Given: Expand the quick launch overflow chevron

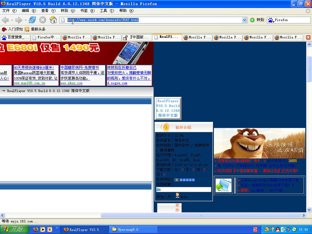Looking at the screenshot, I should pyautogui.click(x=57, y=228).
